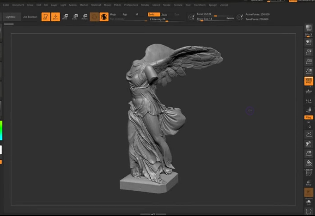This screenshot has height=216, width=315.
Task: Click the Live Boolean button
Action: coord(30,16)
